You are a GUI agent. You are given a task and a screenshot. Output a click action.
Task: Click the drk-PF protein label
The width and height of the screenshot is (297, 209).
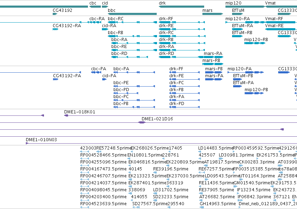(x=176, y=69)
